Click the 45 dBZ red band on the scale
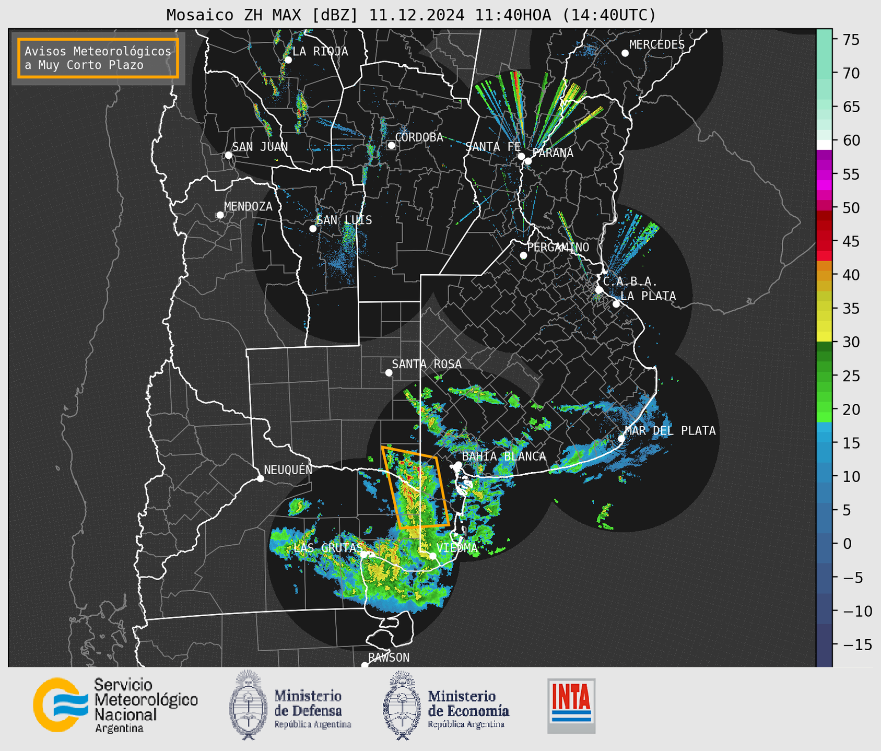Viewport: 881px width, 751px height. pyautogui.click(x=824, y=241)
